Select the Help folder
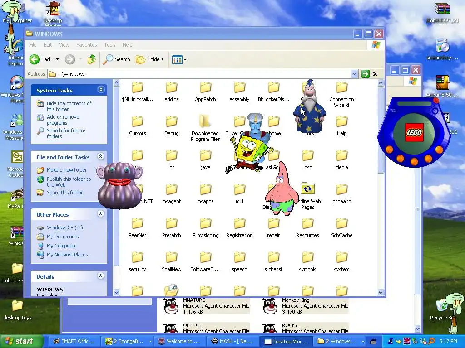 tap(341, 126)
